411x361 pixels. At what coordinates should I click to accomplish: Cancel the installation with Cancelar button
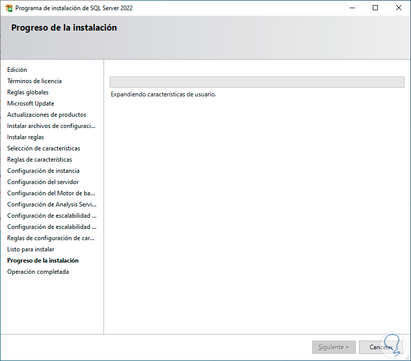[380, 347]
